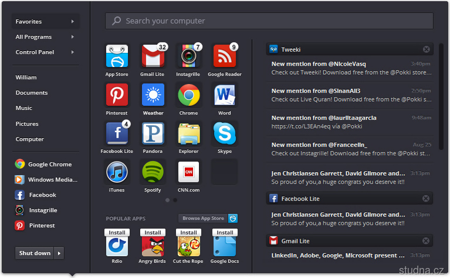Open Windows Media Player from pinned list

[x=46, y=180]
